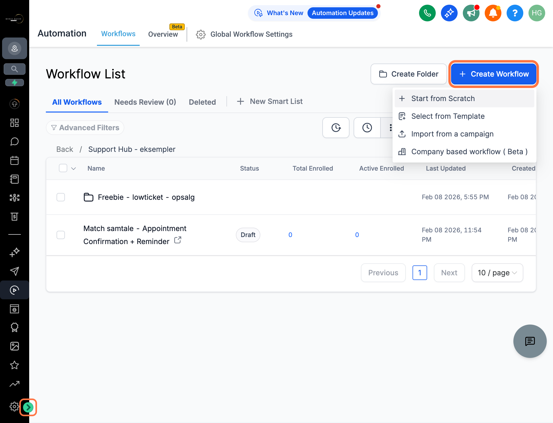This screenshot has height=423, width=553.
Task: Click the plain clock icon button
Action: click(367, 128)
